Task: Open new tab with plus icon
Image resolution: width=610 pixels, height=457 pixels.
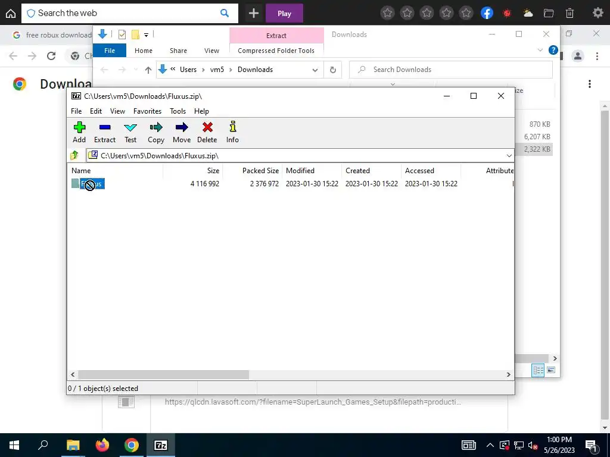Action: tap(254, 13)
